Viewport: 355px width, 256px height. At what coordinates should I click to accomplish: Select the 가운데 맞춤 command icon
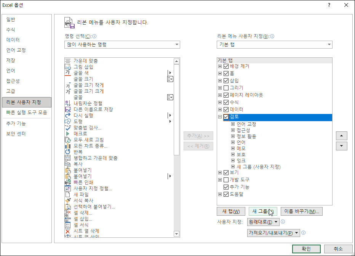(68, 61)
